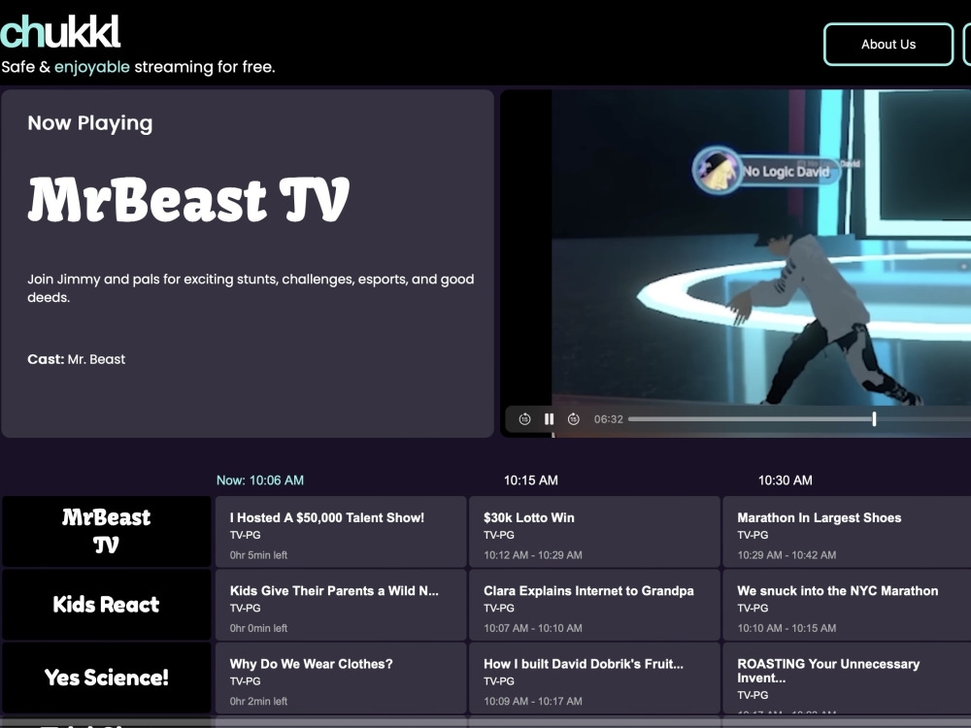Click the Now Playing heading
971x728 pixels.
click(89, 123)
